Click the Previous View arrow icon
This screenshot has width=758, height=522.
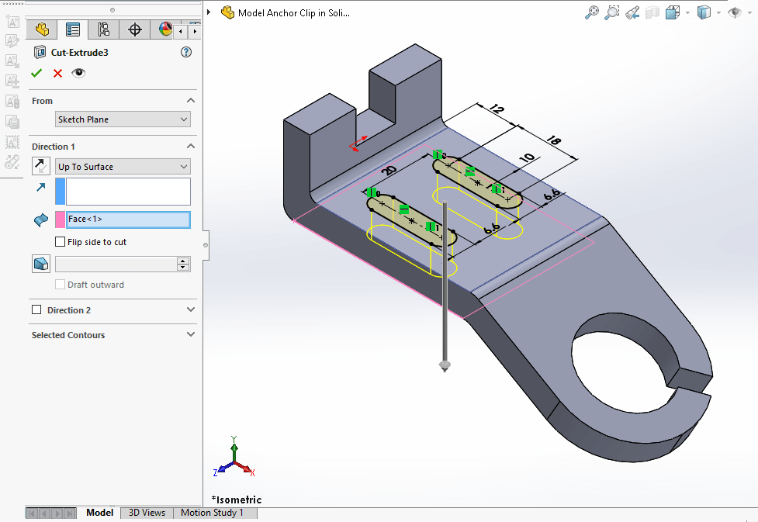click(632, 12)
